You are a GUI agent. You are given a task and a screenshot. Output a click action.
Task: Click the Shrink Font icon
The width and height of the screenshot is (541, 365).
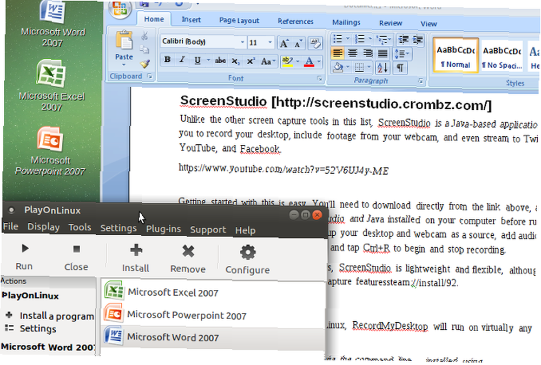(299, 44)
